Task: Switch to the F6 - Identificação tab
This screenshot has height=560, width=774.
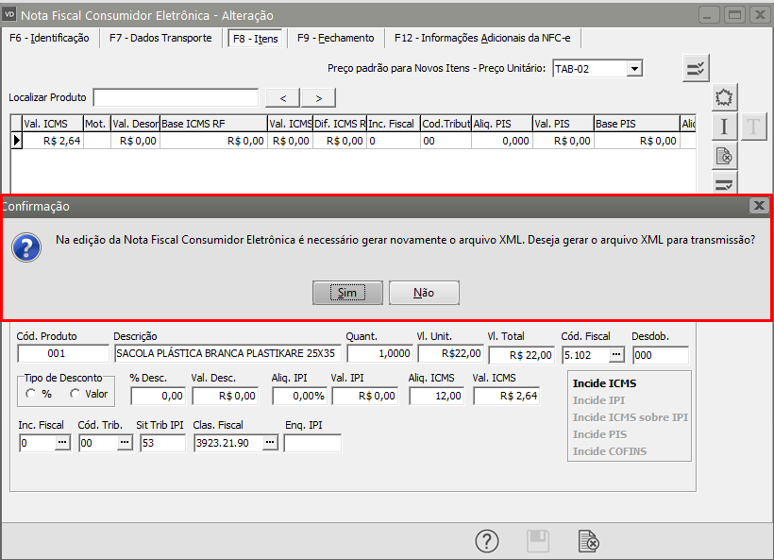Action: [x=48, y=38]
